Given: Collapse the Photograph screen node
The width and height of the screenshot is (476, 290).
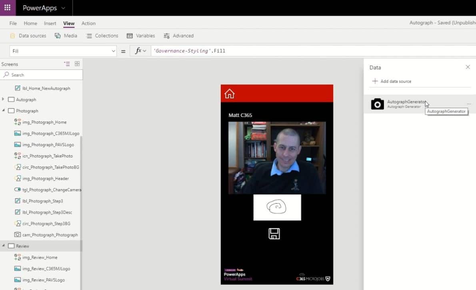Looking at the screenshot, I should pos(3,111).
